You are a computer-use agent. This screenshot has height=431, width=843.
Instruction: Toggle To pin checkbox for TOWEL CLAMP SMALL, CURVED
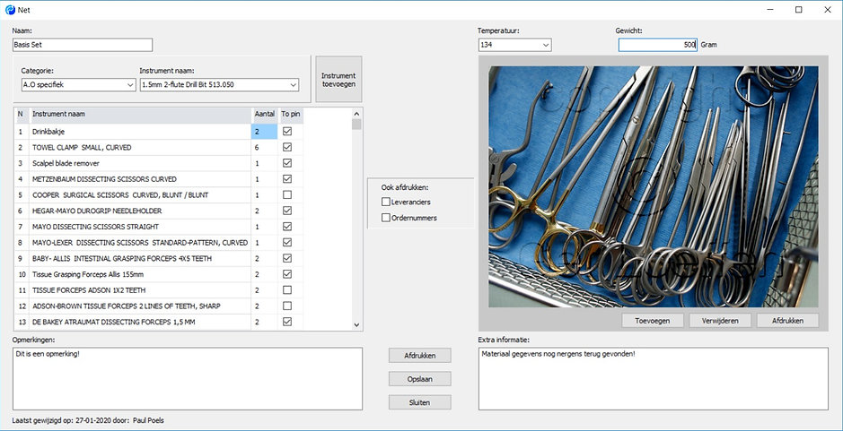click(x=287, y=147)
